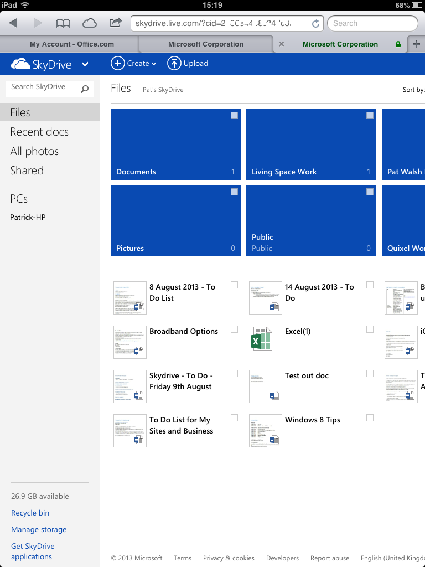Select the Documents folder checkbox
425x567 pixels.
pos(234,115)
